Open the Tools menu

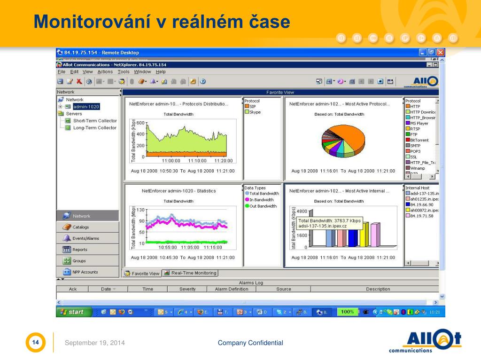point(124,72)
